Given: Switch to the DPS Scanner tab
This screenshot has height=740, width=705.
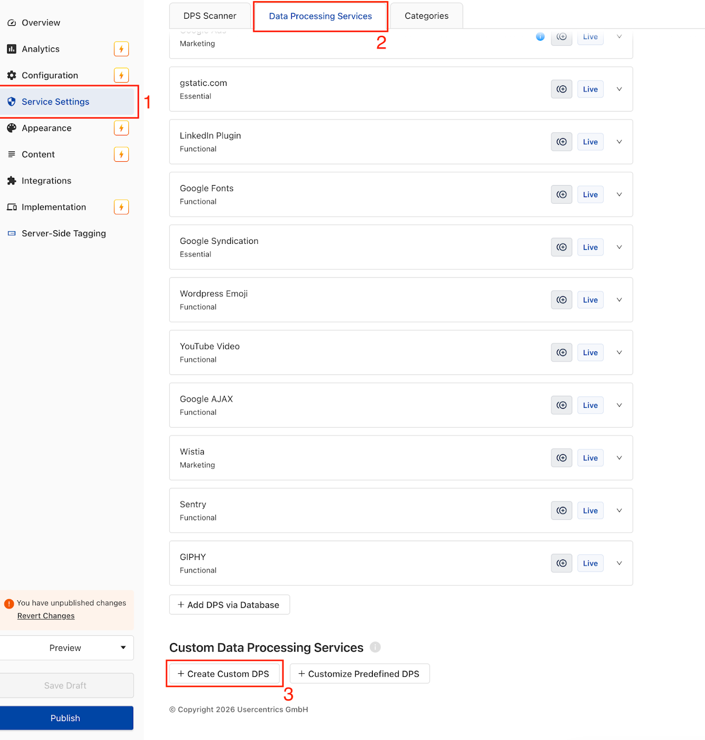Looking at the screenshot, I should coord(210,16).
